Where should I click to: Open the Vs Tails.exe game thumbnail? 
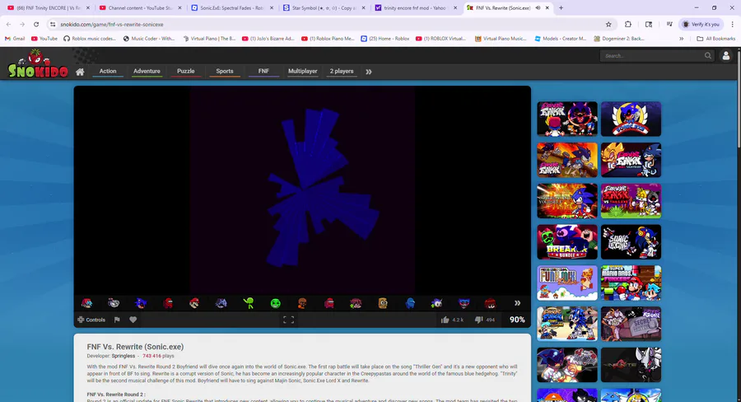pos(631,201)
